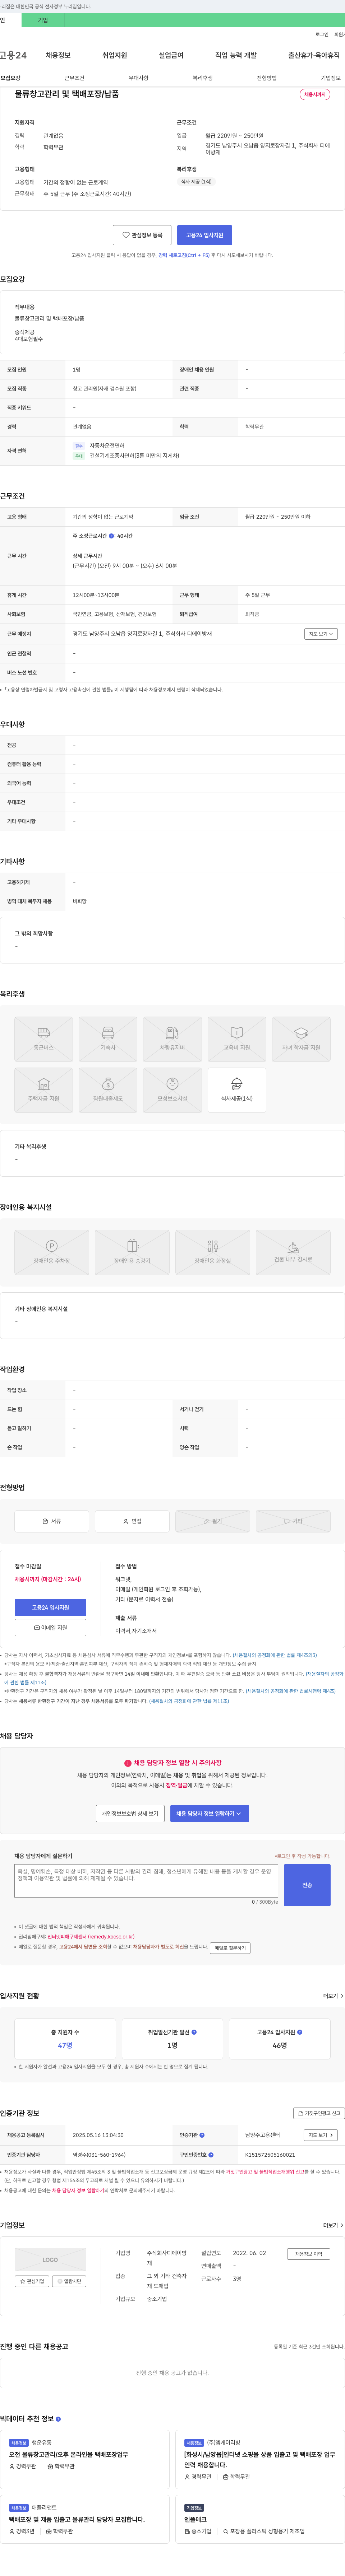
Task: Open 지도 보기 in 근무 예정지 row
Action: tap(321, 634)
